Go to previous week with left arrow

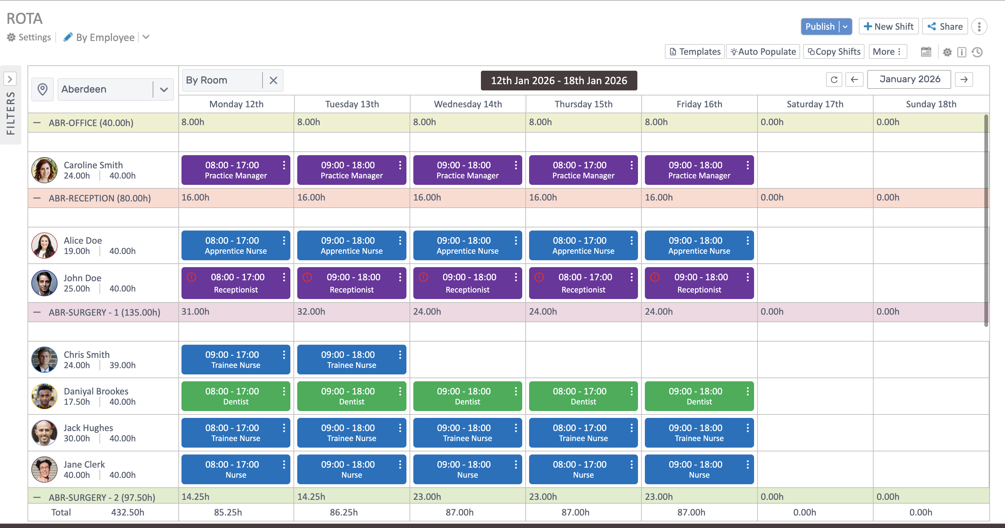coord(855,79)
